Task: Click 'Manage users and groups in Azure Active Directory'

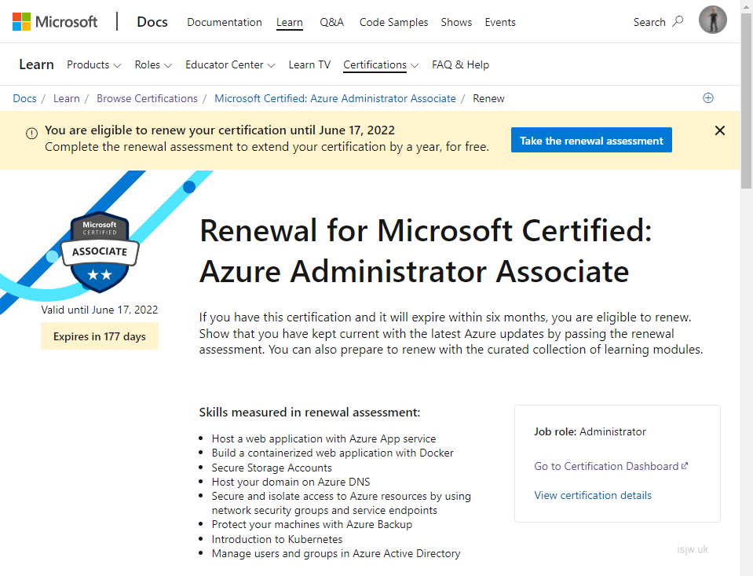Action: tap(336, 553)
